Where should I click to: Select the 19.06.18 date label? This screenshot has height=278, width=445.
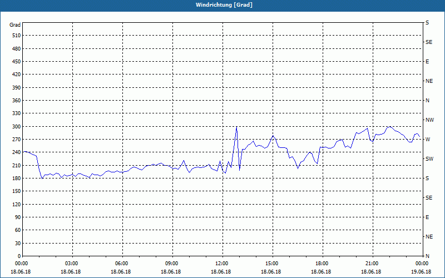421,272
